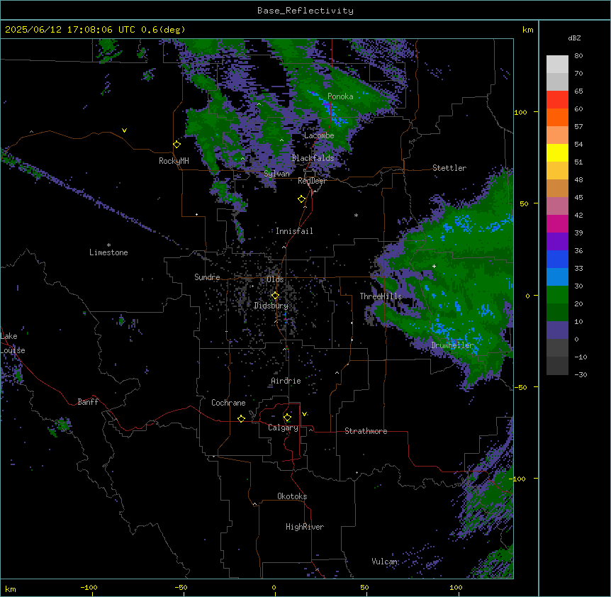This screenshot has height=597, width=611.
Task: Click the Ponoka city label
Action: pos(340,96)
